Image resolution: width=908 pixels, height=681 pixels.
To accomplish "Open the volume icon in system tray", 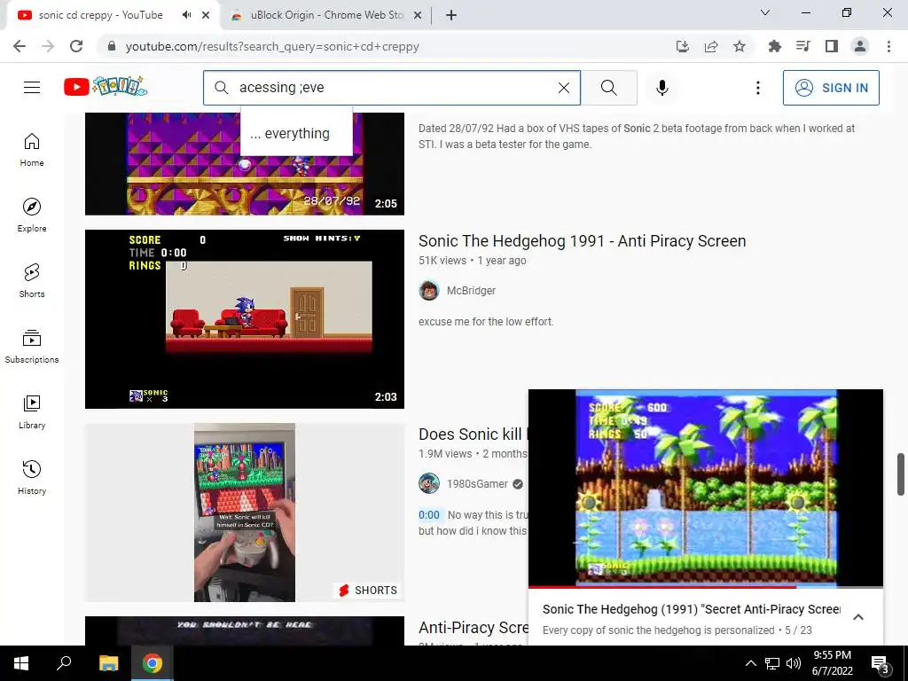I will click(x=794, y=663).
